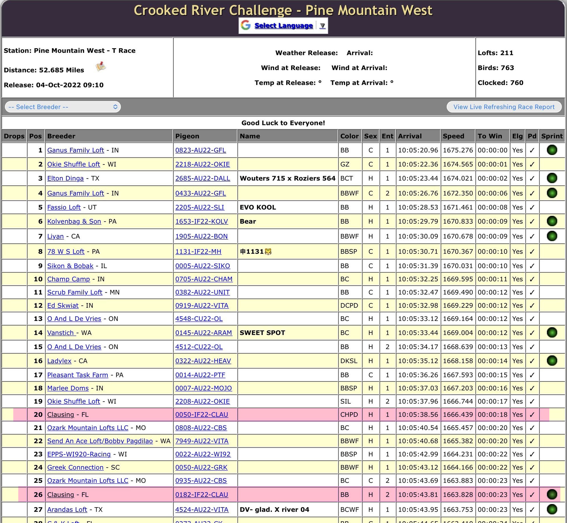Image resolution: width=567 pixels, height=523 pixels.
Task: Click the Sprint green dot for Vanstich row
Action: [552, 333]
